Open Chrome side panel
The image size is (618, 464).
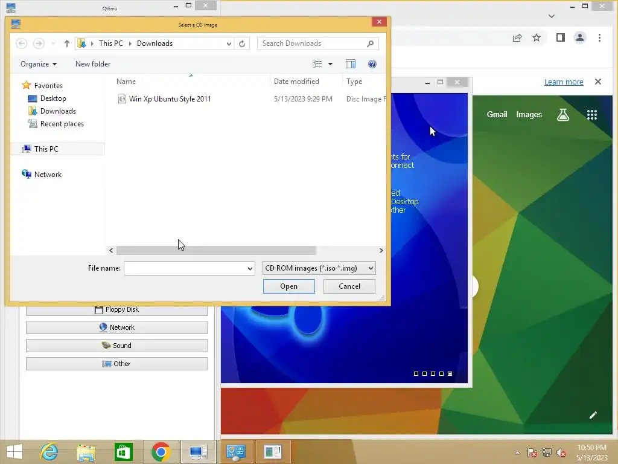click(561, 38)
